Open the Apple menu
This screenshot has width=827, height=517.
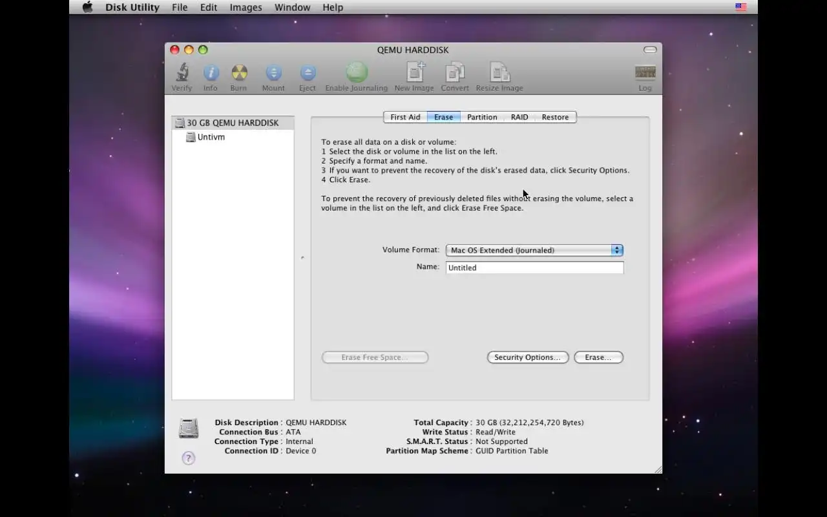[x=87, y=7]
